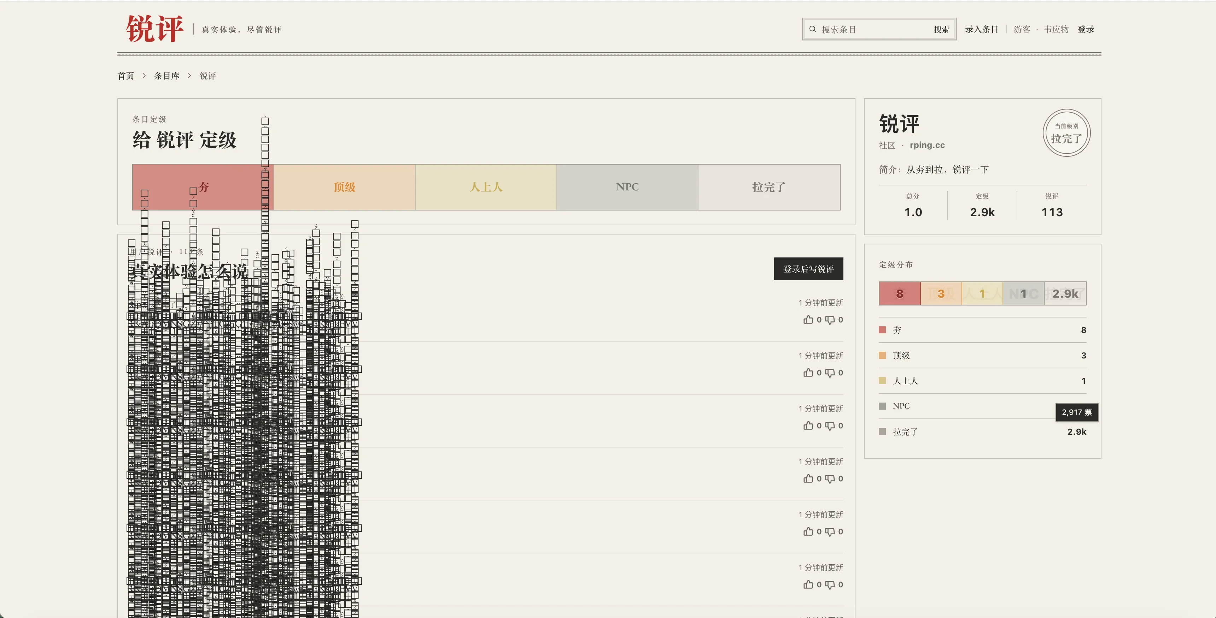Click the magnifier icon in the search box
The height and width of the screenshot is (618, 1216).
click(x=812, y=29)
